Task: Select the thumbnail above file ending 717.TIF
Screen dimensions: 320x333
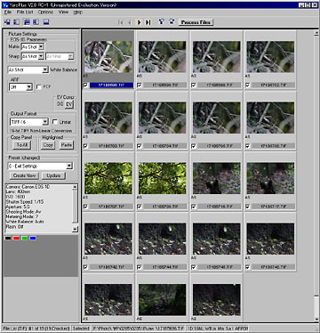Action: [270, 178]
